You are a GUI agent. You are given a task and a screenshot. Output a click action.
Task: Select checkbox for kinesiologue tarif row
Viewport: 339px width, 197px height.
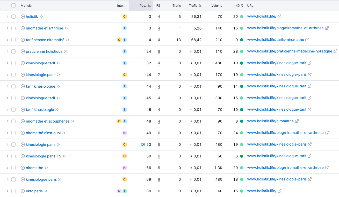[13, 63]
